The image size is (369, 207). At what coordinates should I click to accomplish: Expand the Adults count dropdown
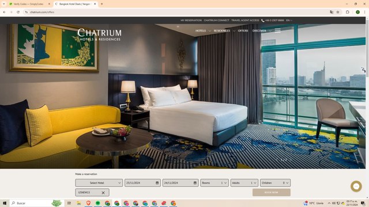tap(244, 183)
